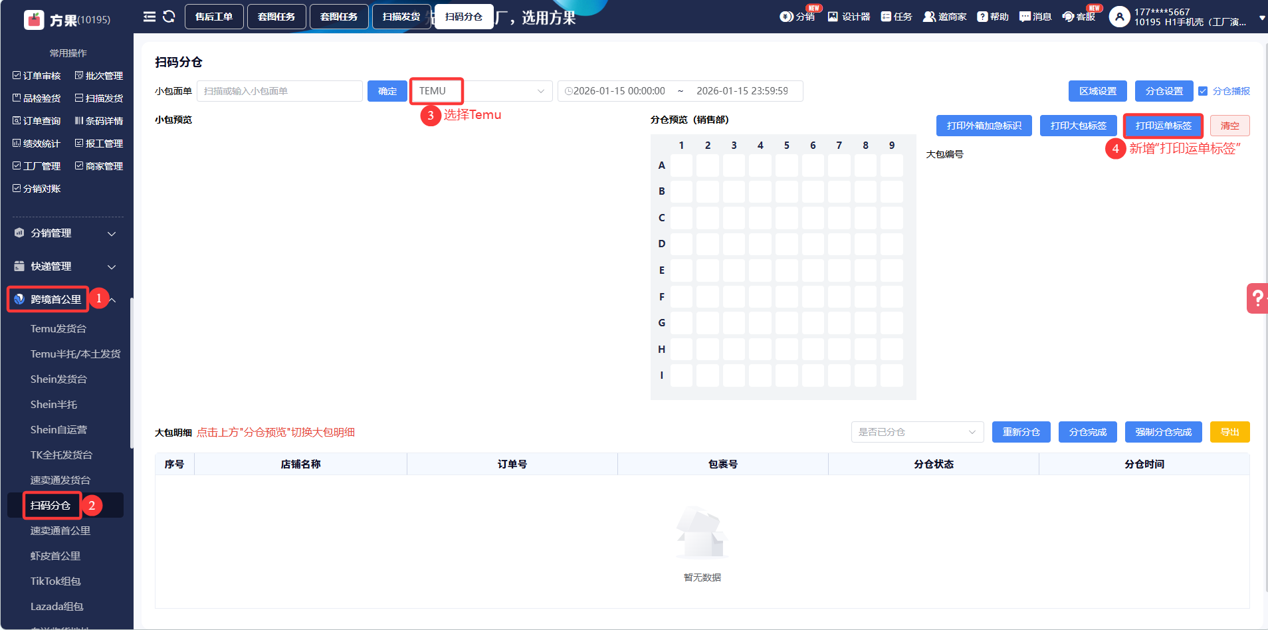Click the end date 2026-01-15 23:59:59 field
This screenshot has height=630, width=1268.
[742, 91]
